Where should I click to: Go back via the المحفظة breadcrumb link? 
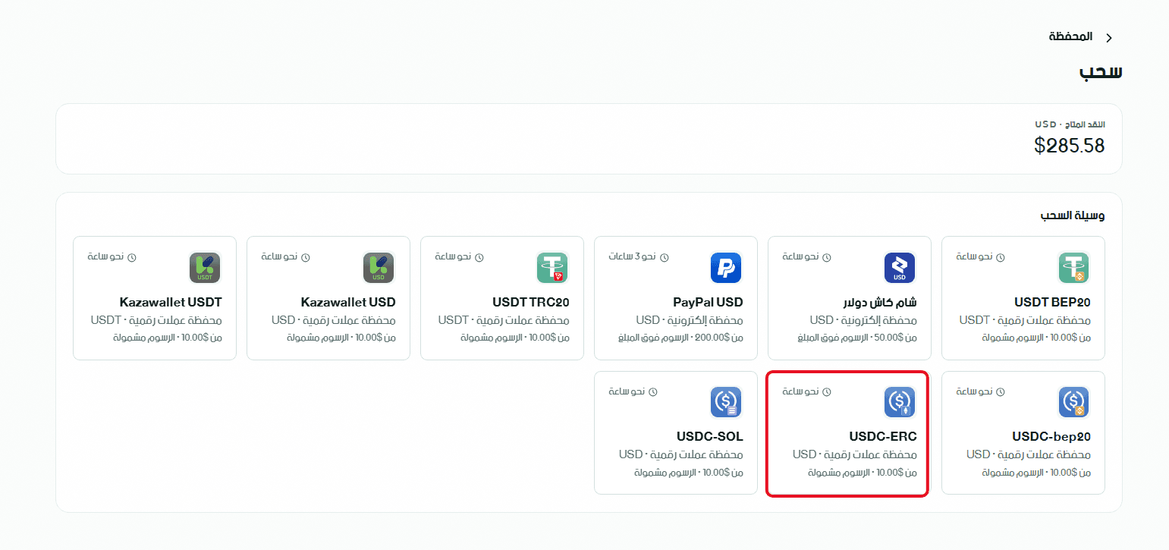[x=1070, y=36]
